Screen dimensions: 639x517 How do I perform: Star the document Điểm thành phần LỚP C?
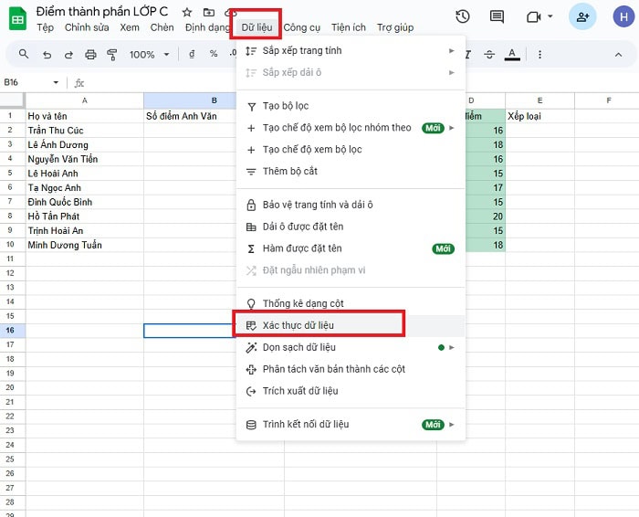pos(187,12)
